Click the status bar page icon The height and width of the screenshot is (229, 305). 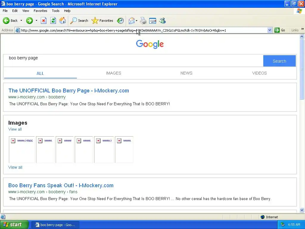(x=3, y=217)
